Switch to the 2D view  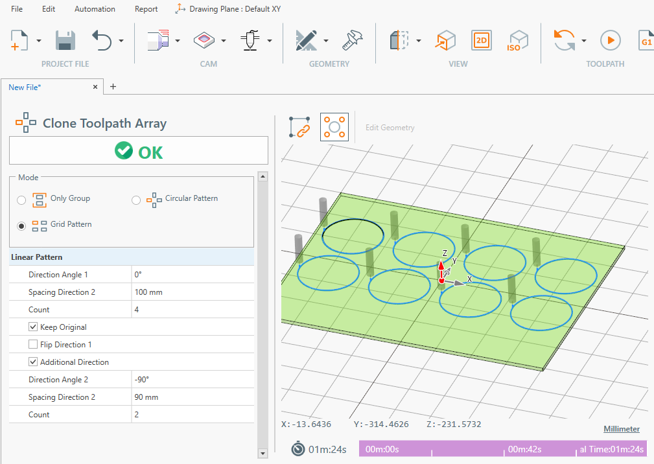[x=481, y=41]
